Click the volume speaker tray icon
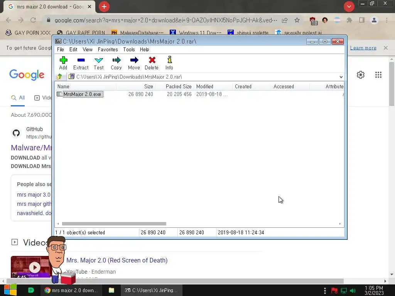 coord(353,291)
